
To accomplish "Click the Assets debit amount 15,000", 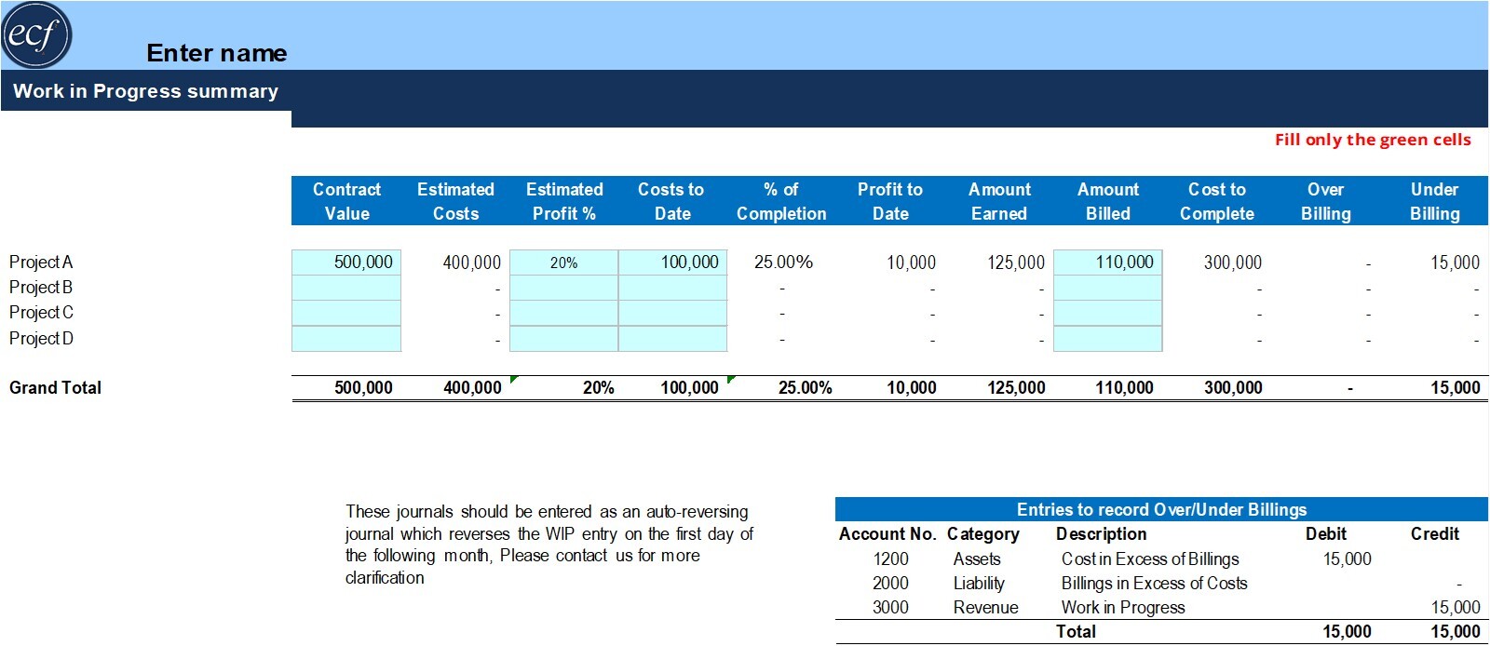I will pyautogui.click(x=1347, y=559).
